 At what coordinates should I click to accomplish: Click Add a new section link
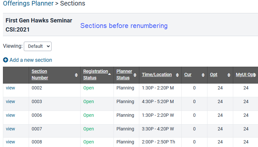click(x=31, y=60)
